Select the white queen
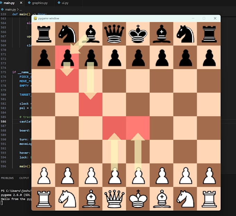This screenshot has width=236, height=216. pos(115,199)
